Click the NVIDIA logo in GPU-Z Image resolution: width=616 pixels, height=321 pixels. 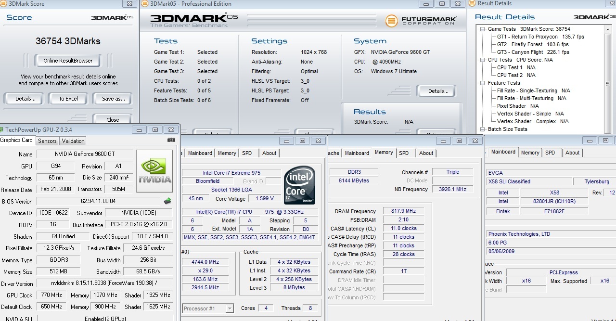pyautogui.click(x=154, y=172)
